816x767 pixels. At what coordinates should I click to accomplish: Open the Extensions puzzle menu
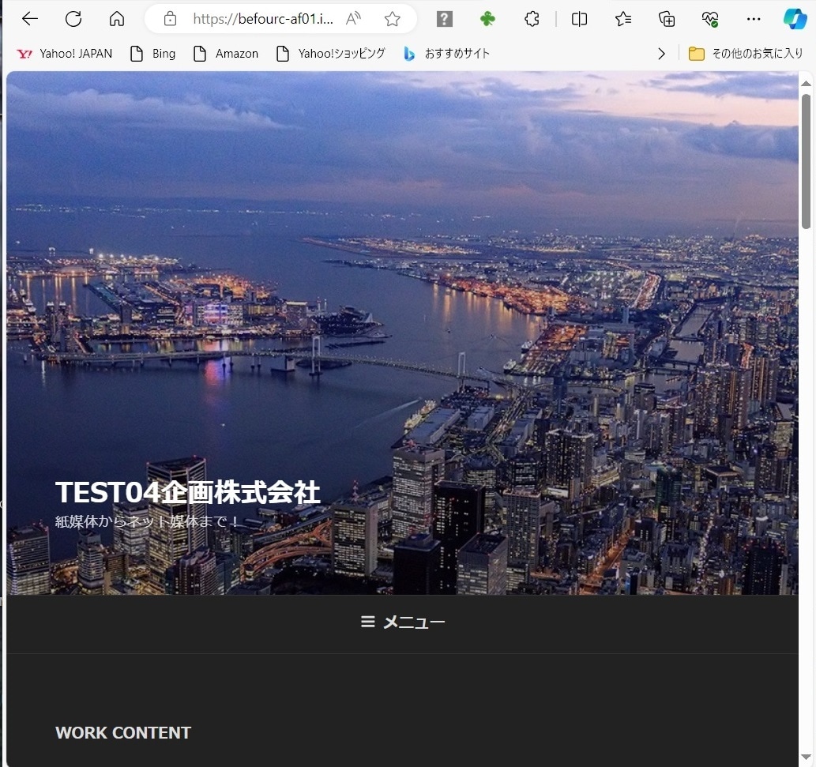(x=532, y=19)
